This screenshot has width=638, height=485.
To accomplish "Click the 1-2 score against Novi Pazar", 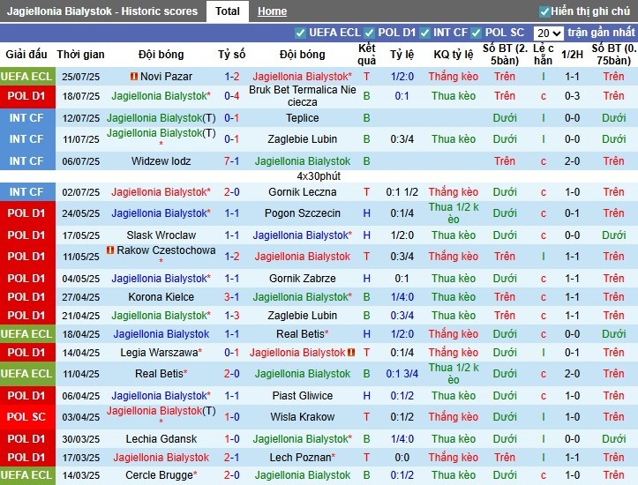I will [231, 77].
